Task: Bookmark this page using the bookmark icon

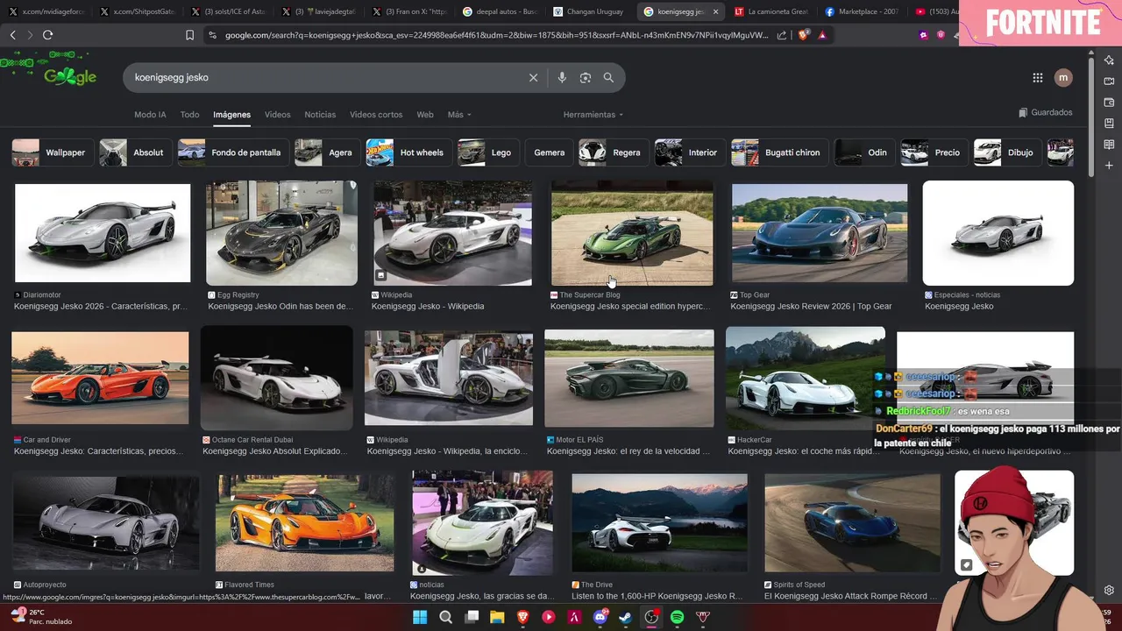Action: tap(189, 35)
